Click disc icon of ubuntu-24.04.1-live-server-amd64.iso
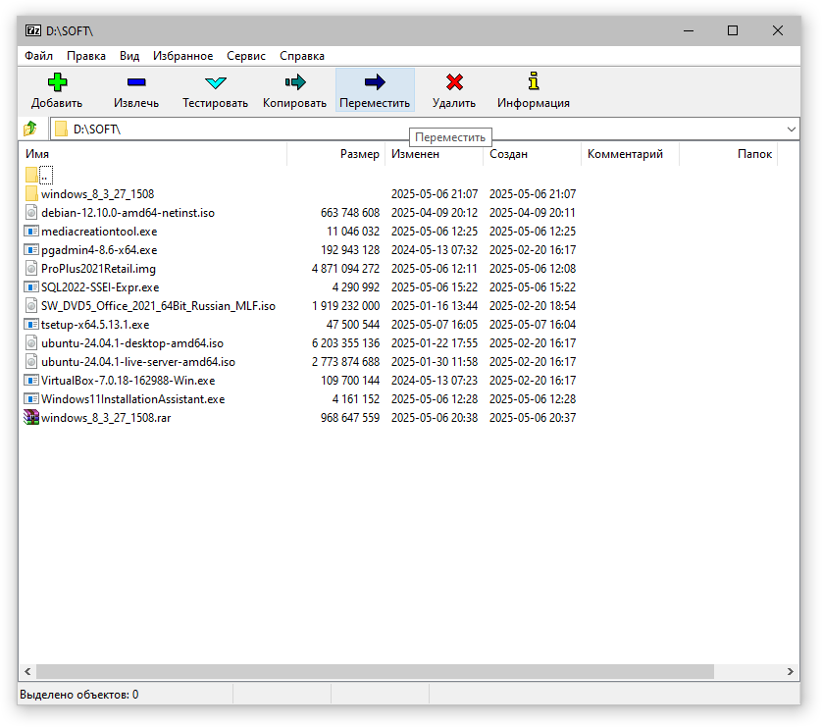 tap(31, 362)
